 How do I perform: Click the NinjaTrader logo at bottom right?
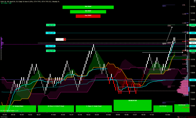pos(187,117)
